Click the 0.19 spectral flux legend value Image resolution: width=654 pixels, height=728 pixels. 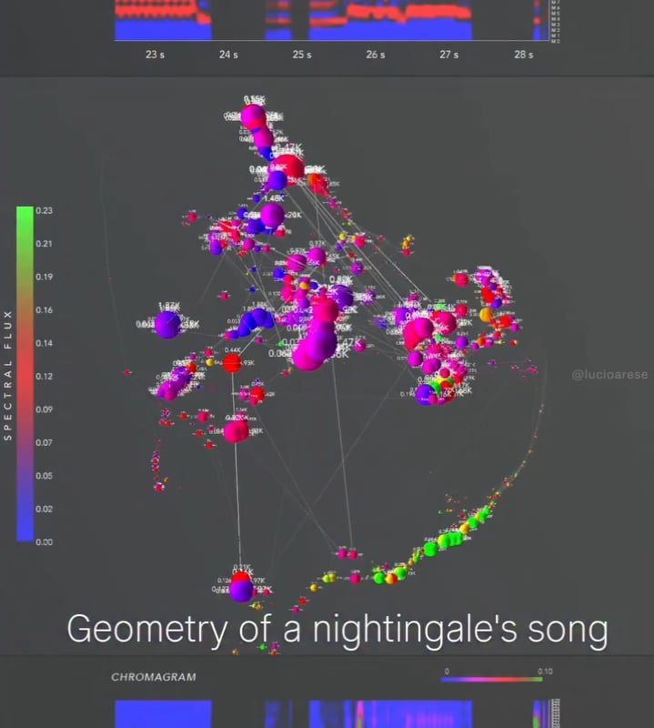click(x=44, y=277)
